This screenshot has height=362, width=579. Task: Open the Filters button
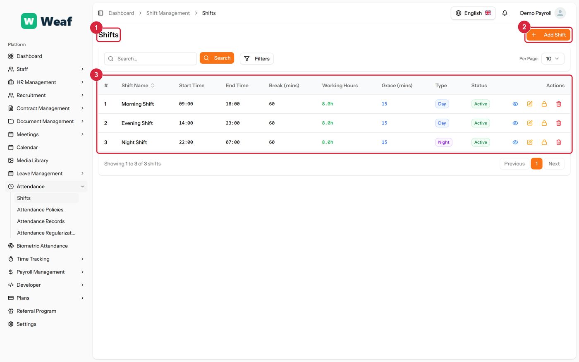click(x=256, y=59)
